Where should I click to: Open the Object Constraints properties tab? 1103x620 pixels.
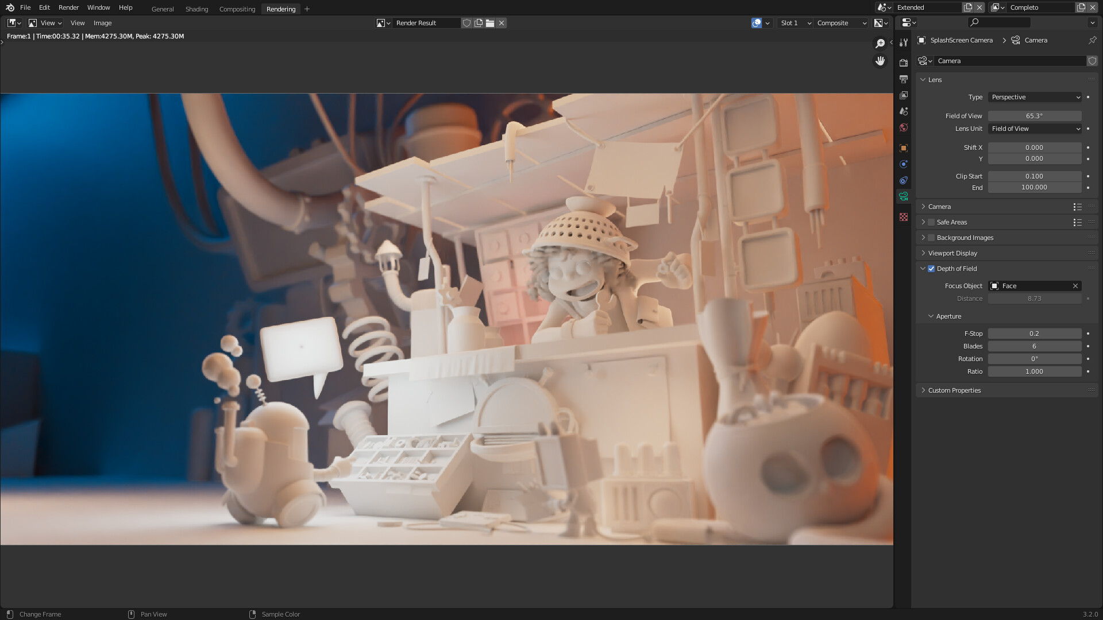coord(904,180)
